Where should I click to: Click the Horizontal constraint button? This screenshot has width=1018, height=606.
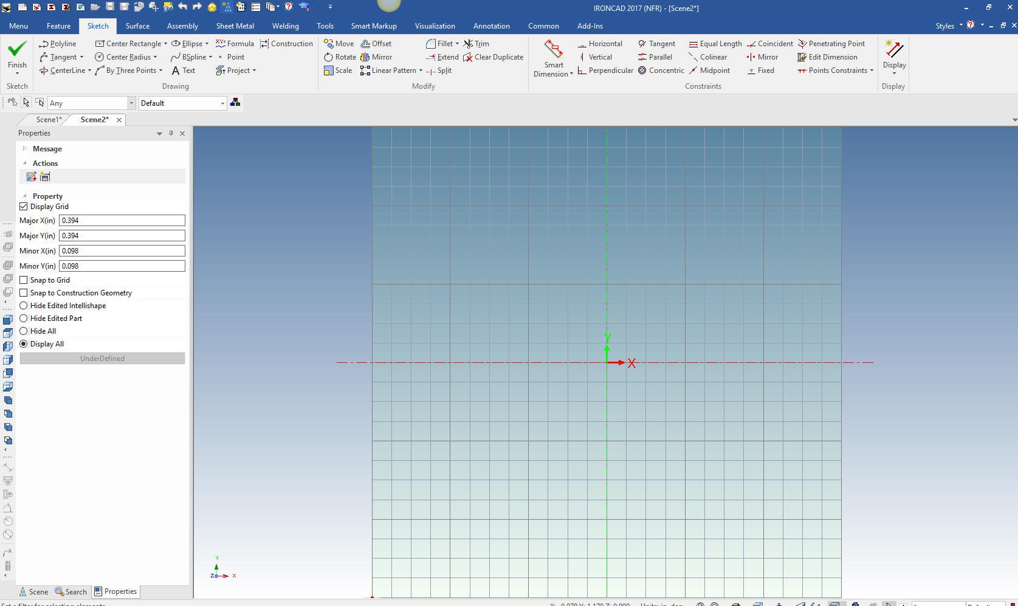click(x=600, y=44)
